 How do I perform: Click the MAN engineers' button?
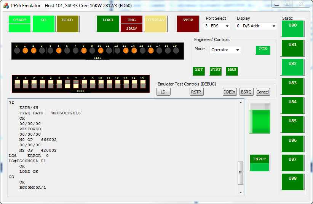232,71
